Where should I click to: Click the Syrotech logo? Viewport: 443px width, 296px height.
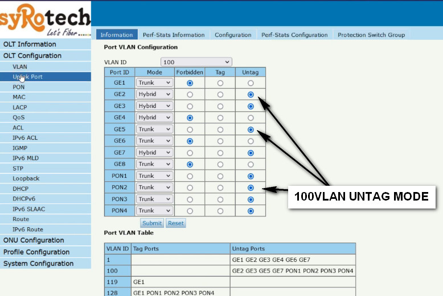click(45, 20)
